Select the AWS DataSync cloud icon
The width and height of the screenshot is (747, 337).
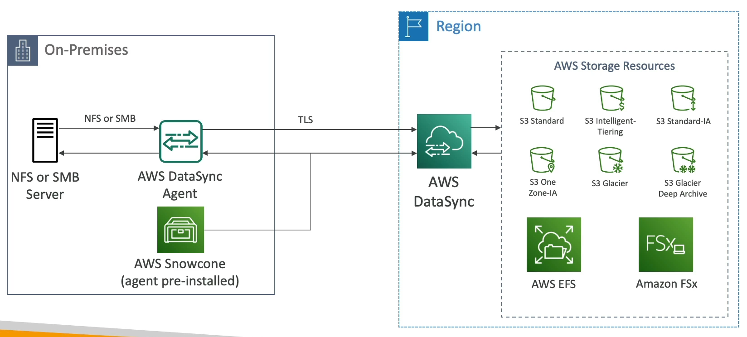(x=444, y=141)
